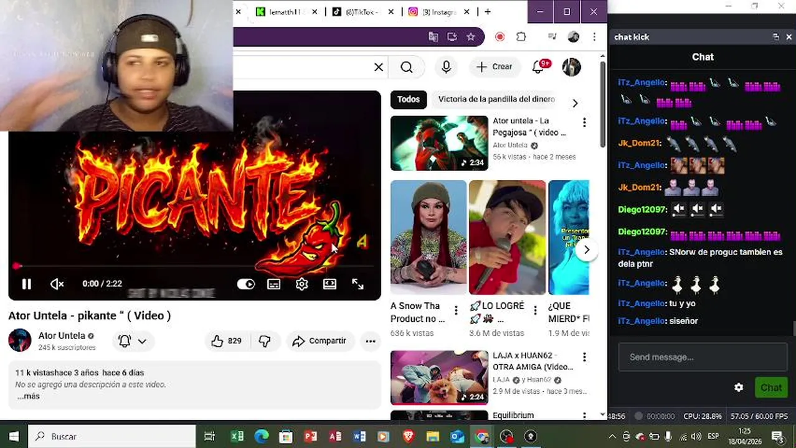
Task: Open the YouTube account avatar menu
Action: pyautogui.click(x=572, y=67)
